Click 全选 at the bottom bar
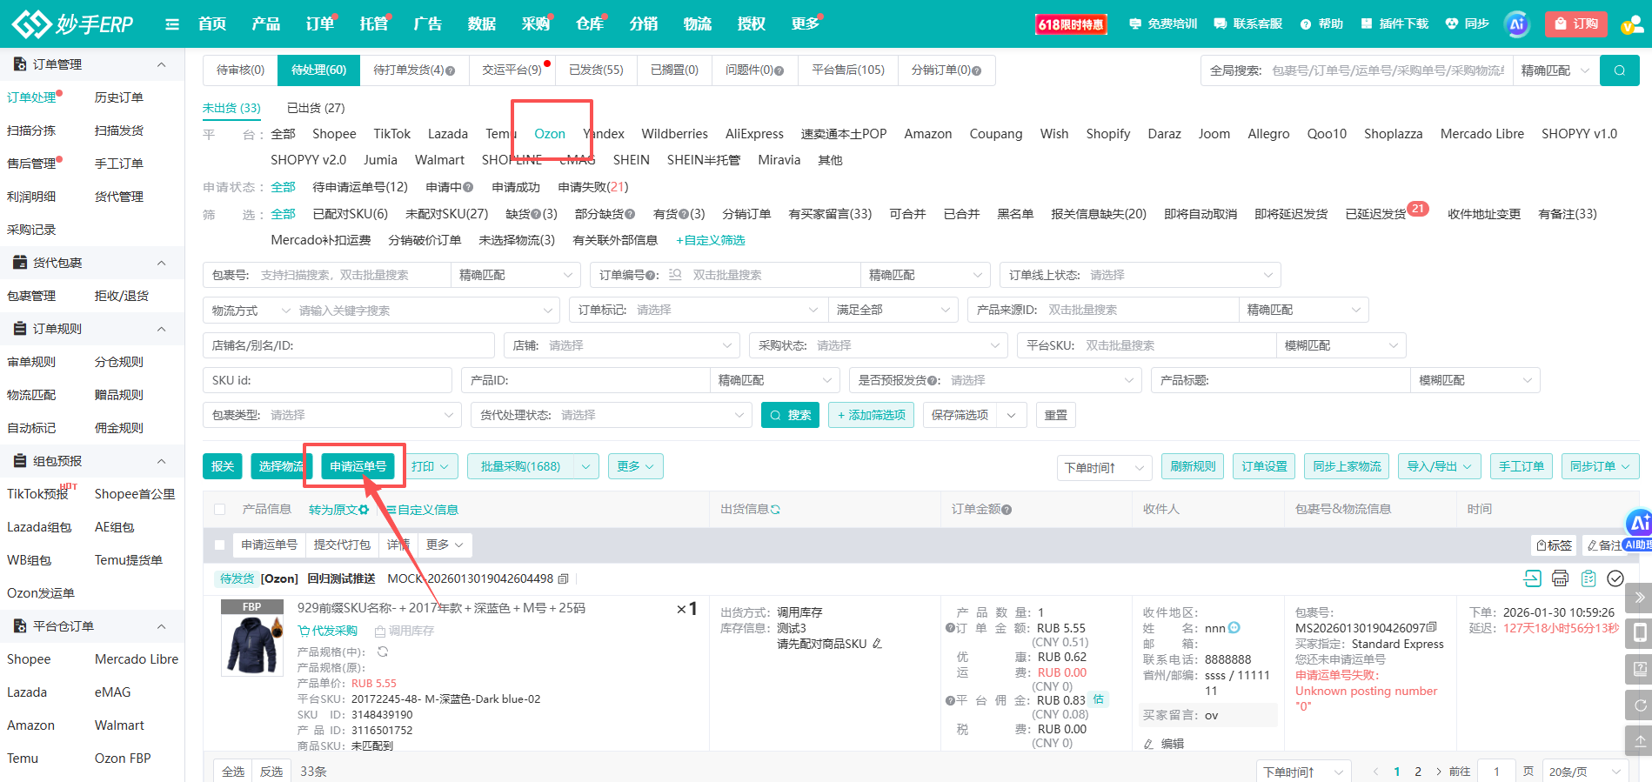 point(233,772)
